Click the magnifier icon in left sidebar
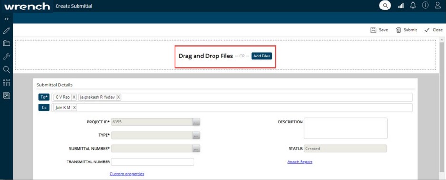Image resolution: width=446 pixels, height=180 pixels. (x=6, y=69)
